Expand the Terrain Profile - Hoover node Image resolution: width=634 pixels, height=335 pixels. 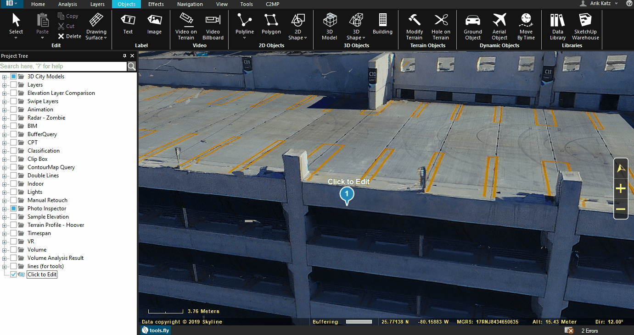[x=5, y=225]
